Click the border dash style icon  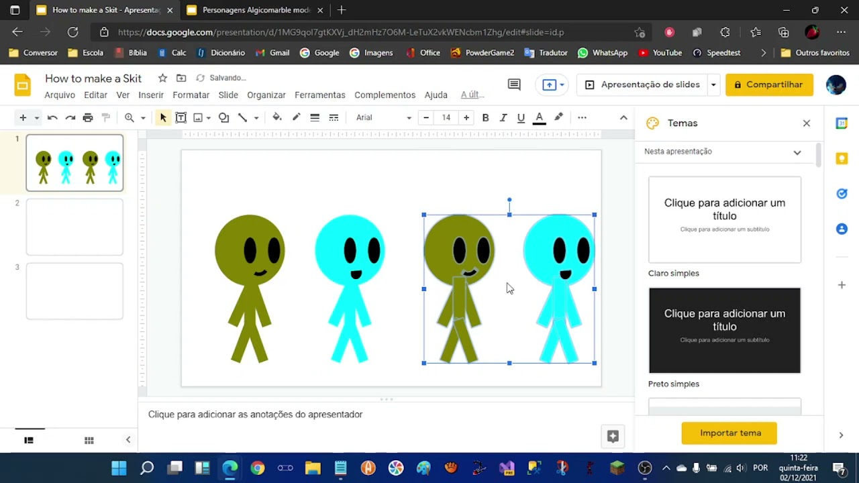[334, 118]
